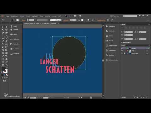
Task: Open the zoom level dropdown in the status bar
Action: pyautogui.click(x=37, y=98)
